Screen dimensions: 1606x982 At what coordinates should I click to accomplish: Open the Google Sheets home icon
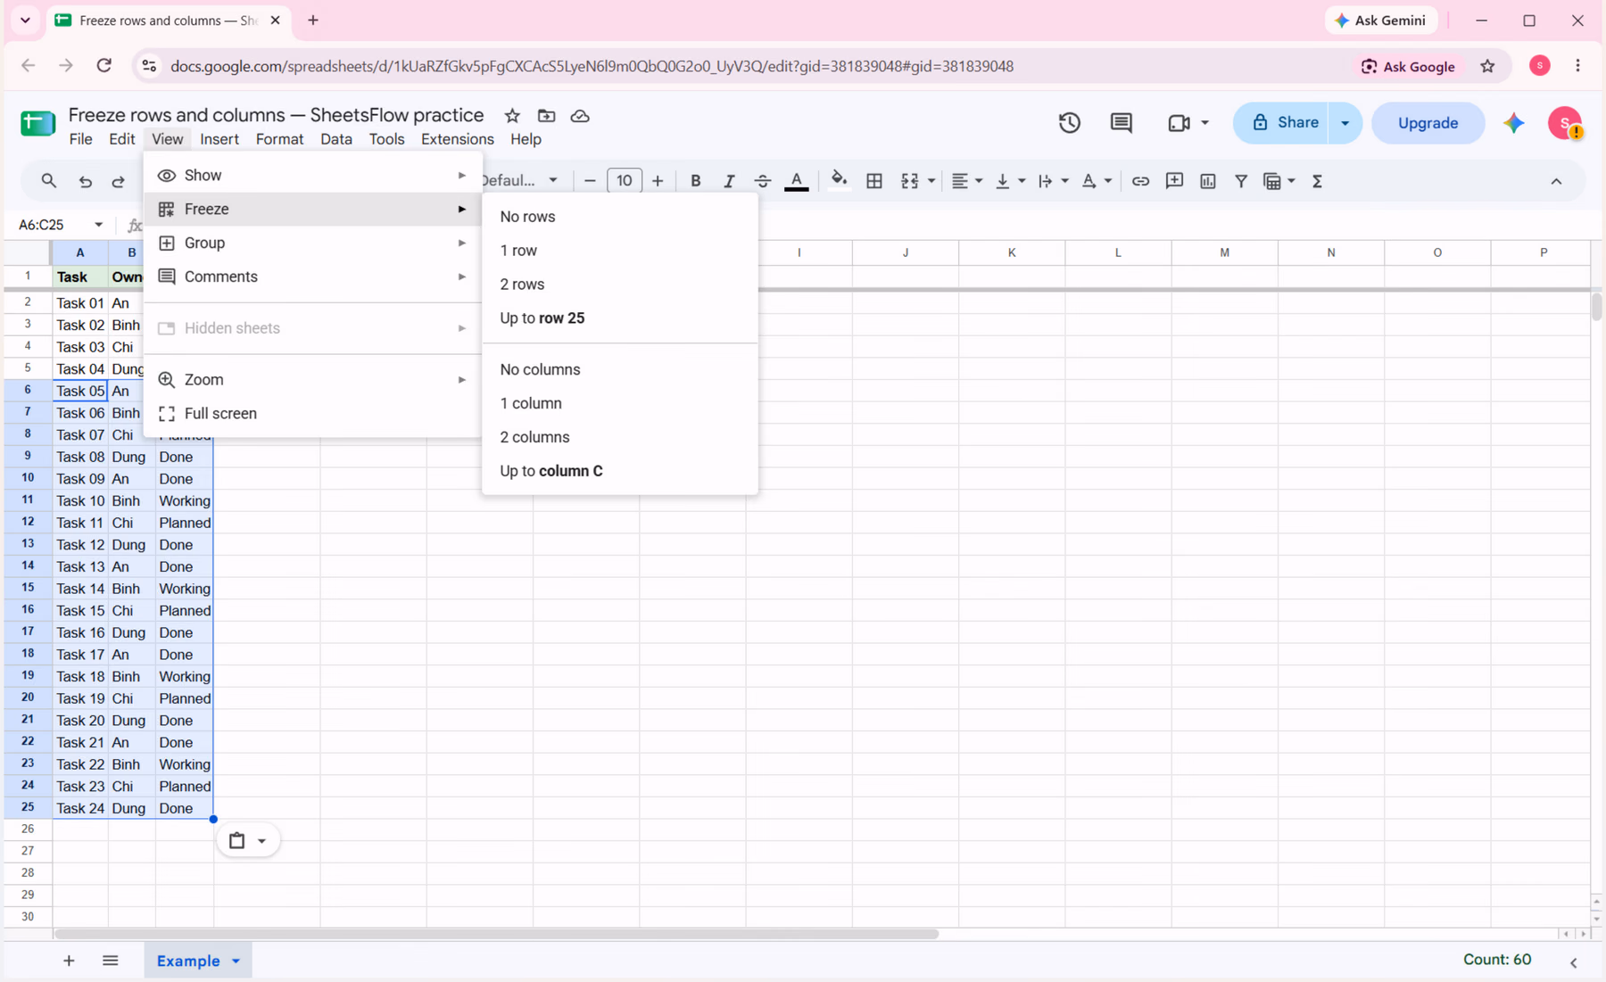point(37,123)
